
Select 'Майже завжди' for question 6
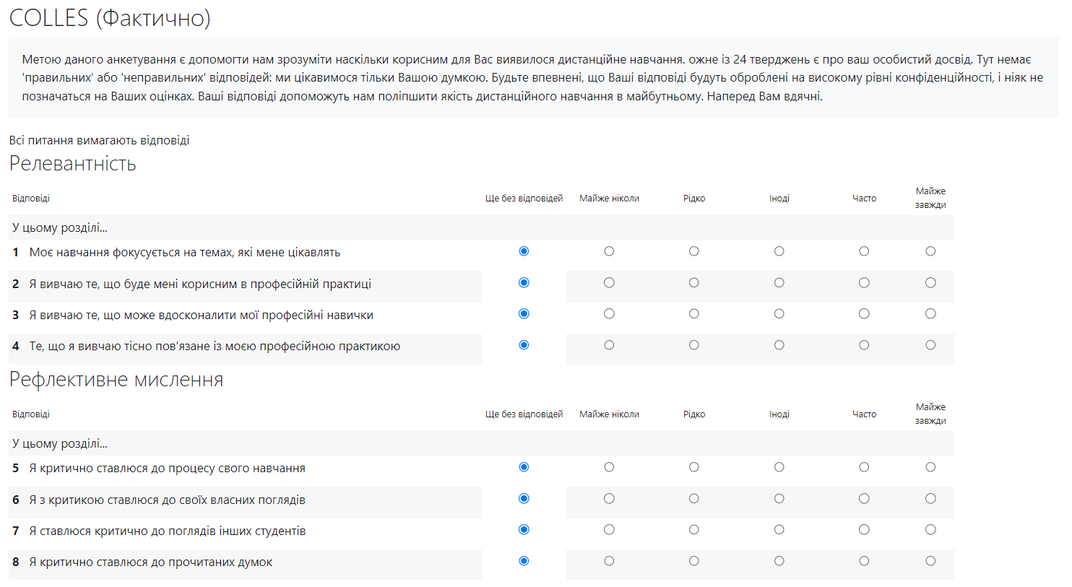click(x=930, y=499)
